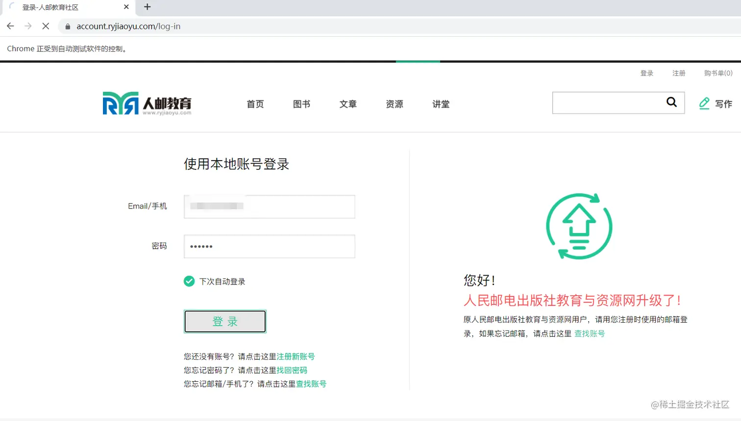The width and height of the screenshot is (741, 421).
Task: Focus the Email/手机 input field
Action: coord(270,207)
